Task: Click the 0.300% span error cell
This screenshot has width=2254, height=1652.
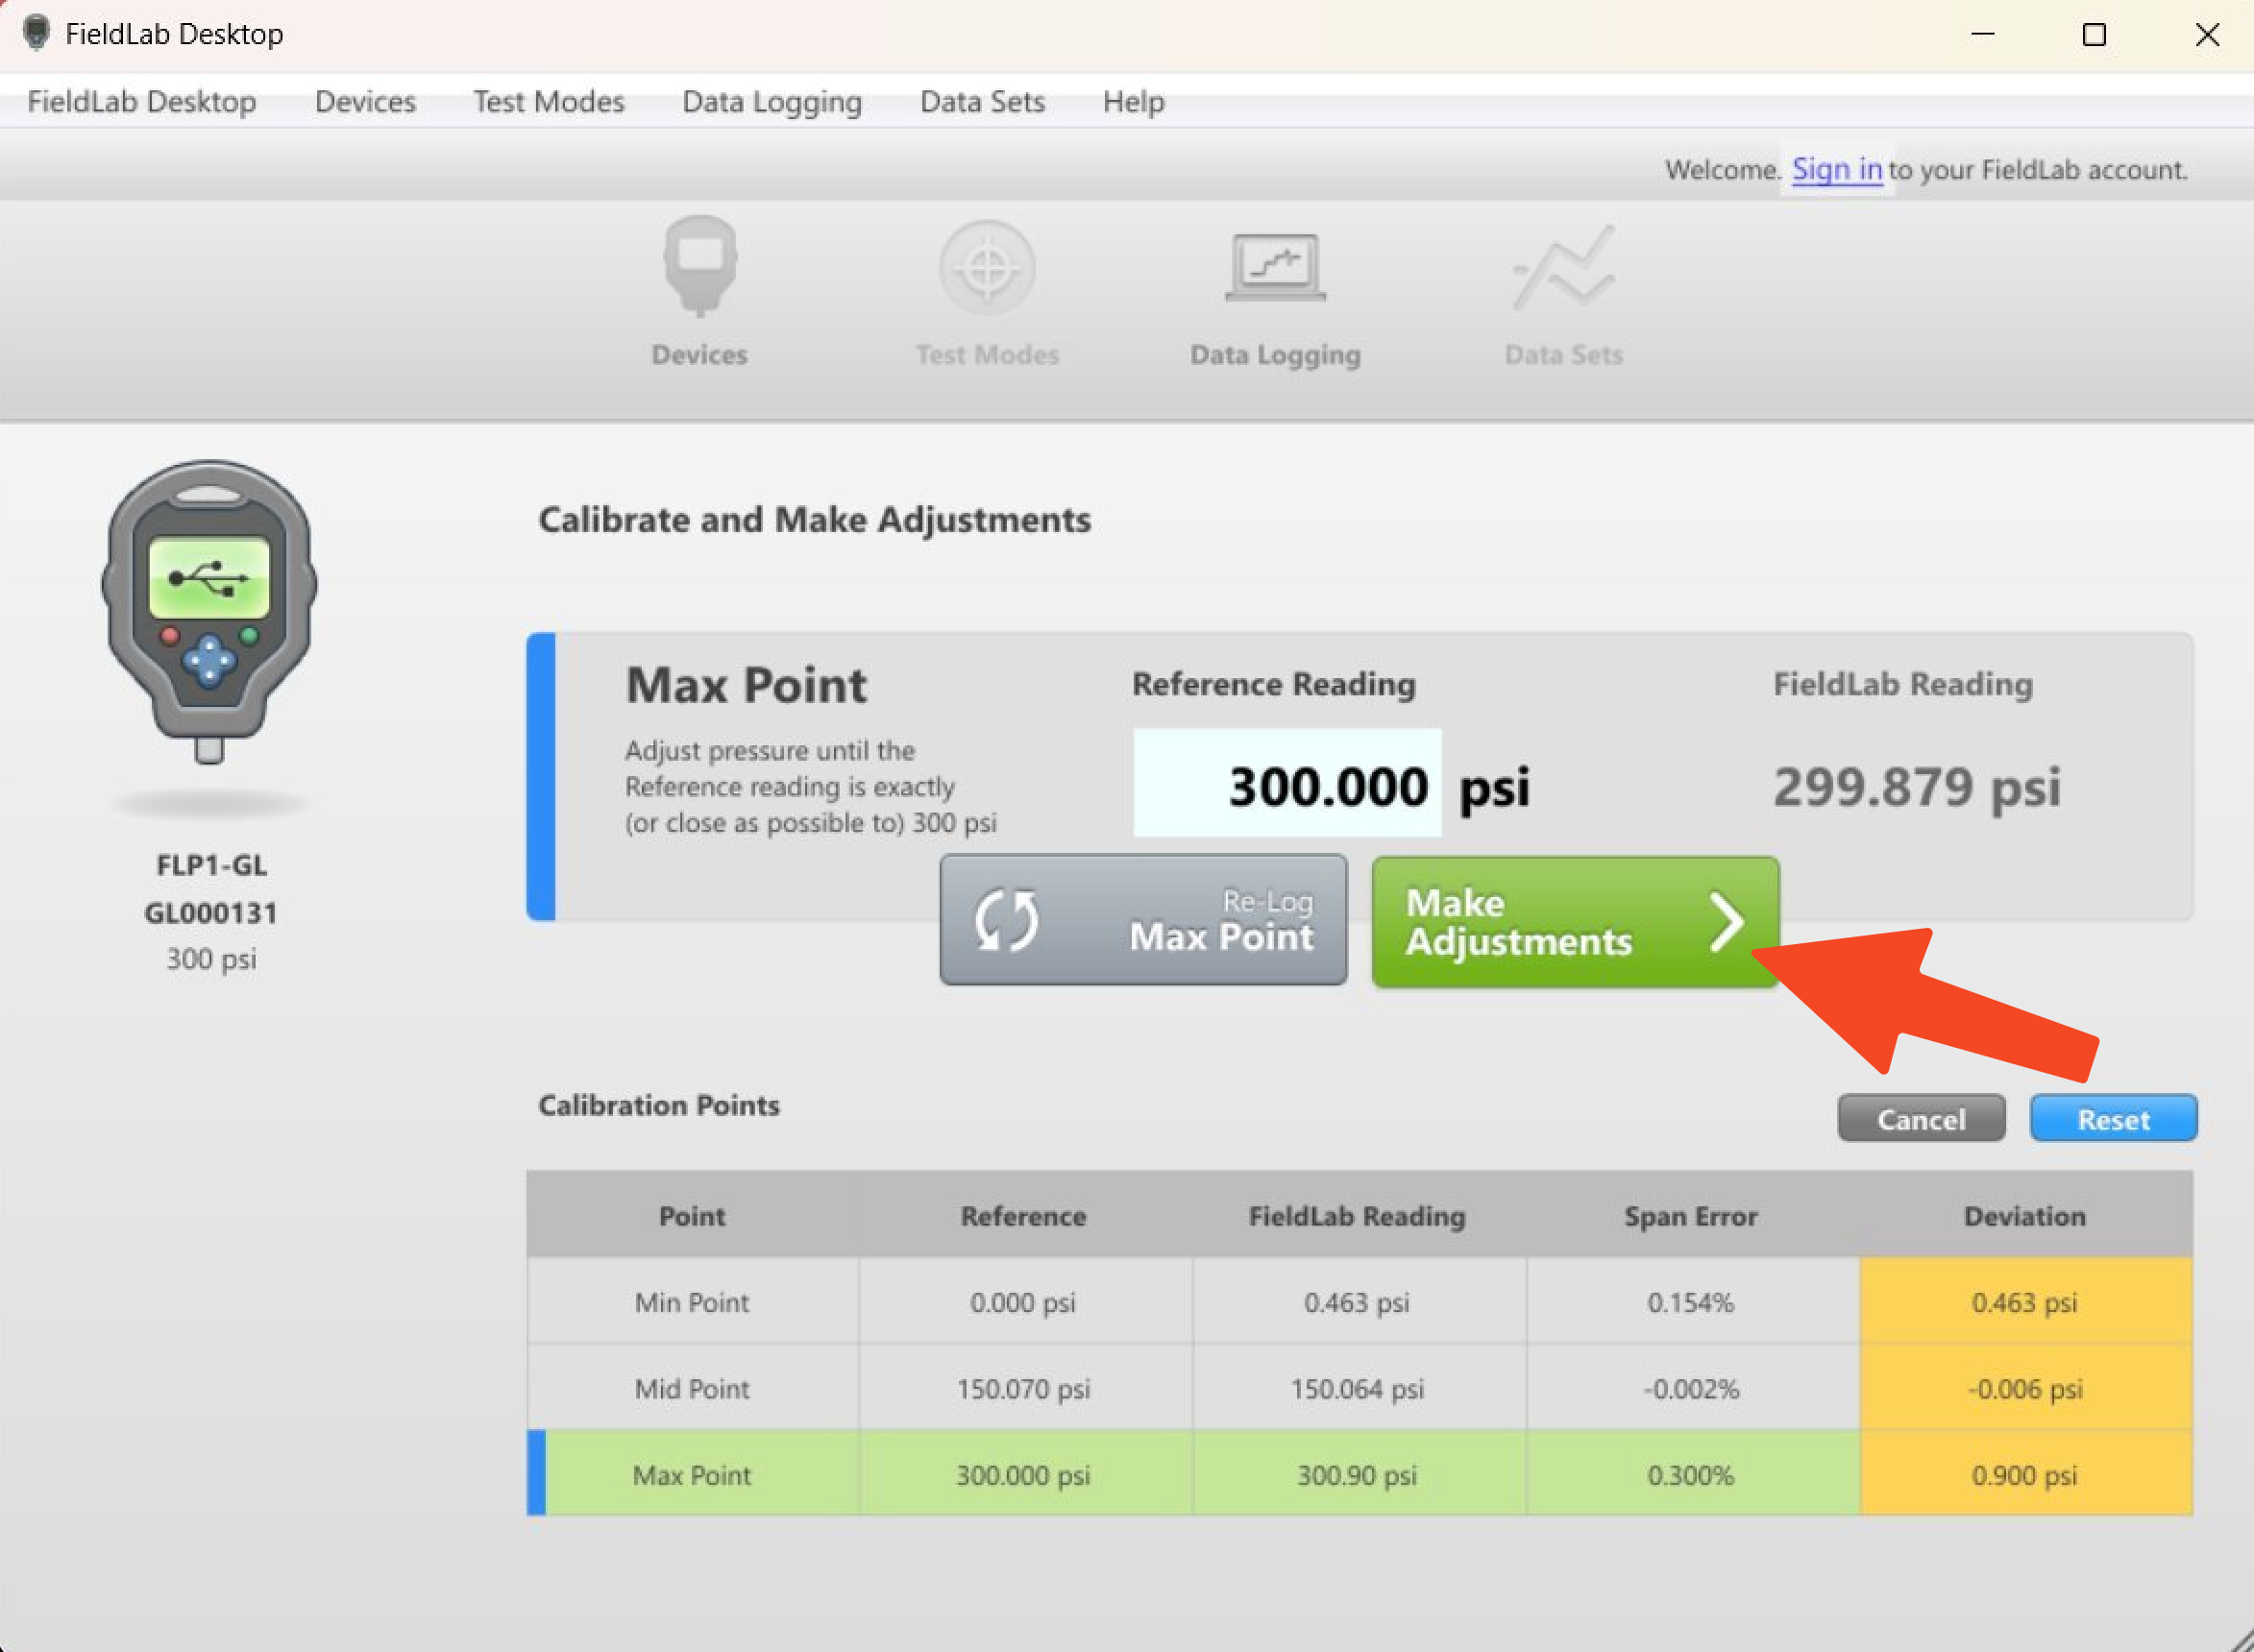Action: pos(1692,1474)
